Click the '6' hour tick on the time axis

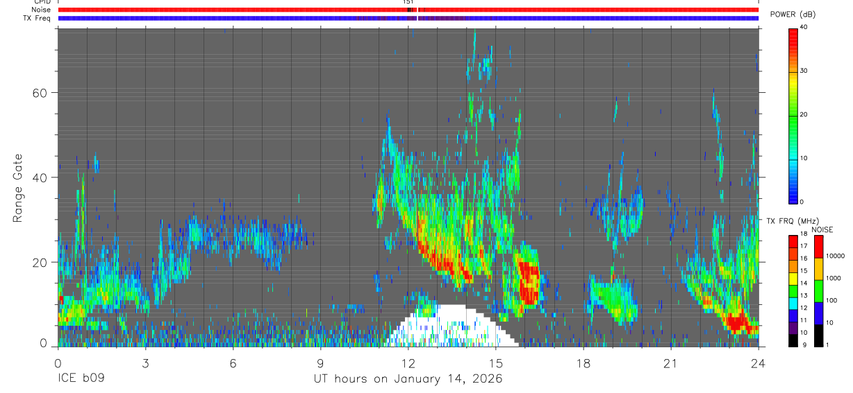pos(233,363)
